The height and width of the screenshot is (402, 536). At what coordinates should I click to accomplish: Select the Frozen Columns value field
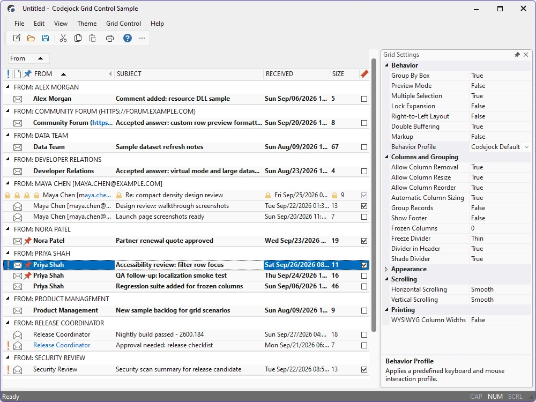[x=501, y=228]
